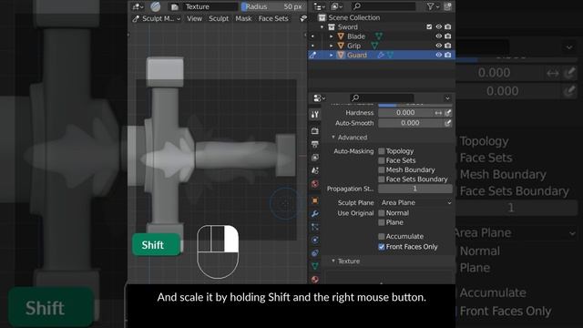This screenshot has width=583, height=328.
Task: Enable Use Original Plane checkbox
Action: click(x=382, y=222)
